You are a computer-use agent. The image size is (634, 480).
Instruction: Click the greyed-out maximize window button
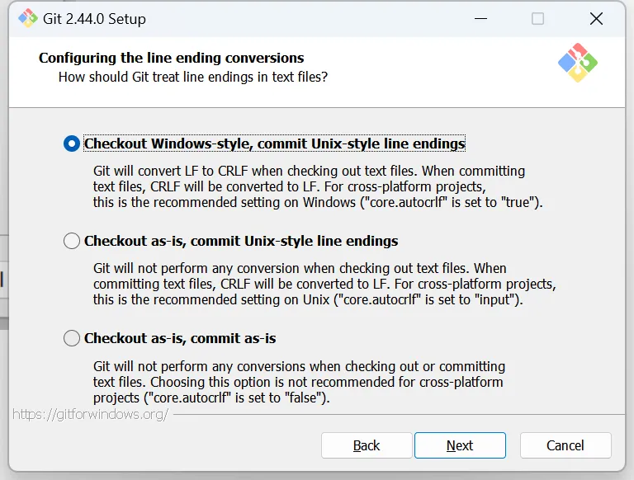click(537, 19)
